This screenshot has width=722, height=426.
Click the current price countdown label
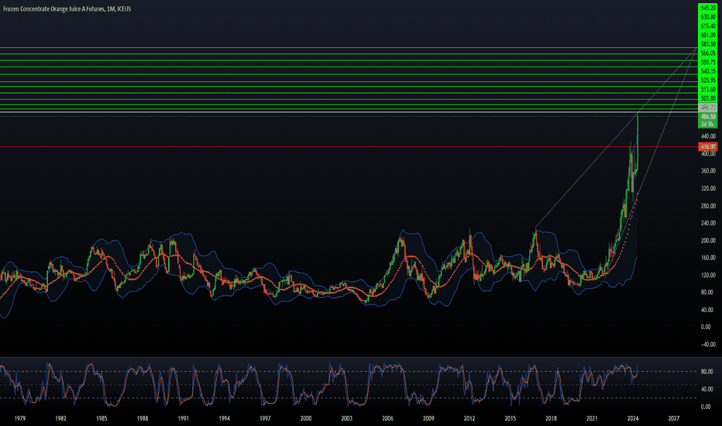[708, 124]
